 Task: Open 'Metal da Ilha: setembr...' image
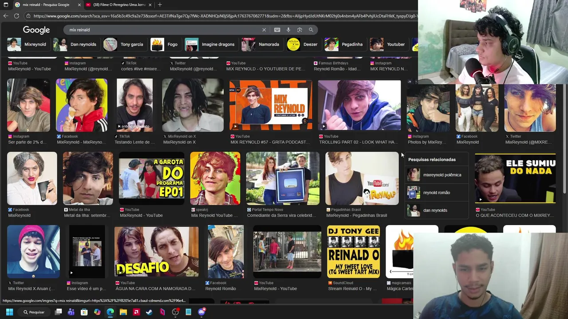[x=88, y=178]
